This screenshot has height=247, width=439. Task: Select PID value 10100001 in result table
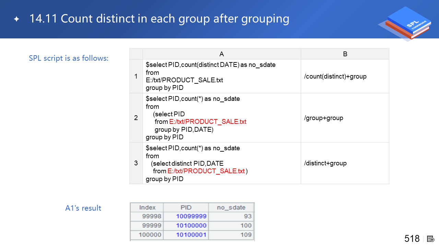click(191, 235)
